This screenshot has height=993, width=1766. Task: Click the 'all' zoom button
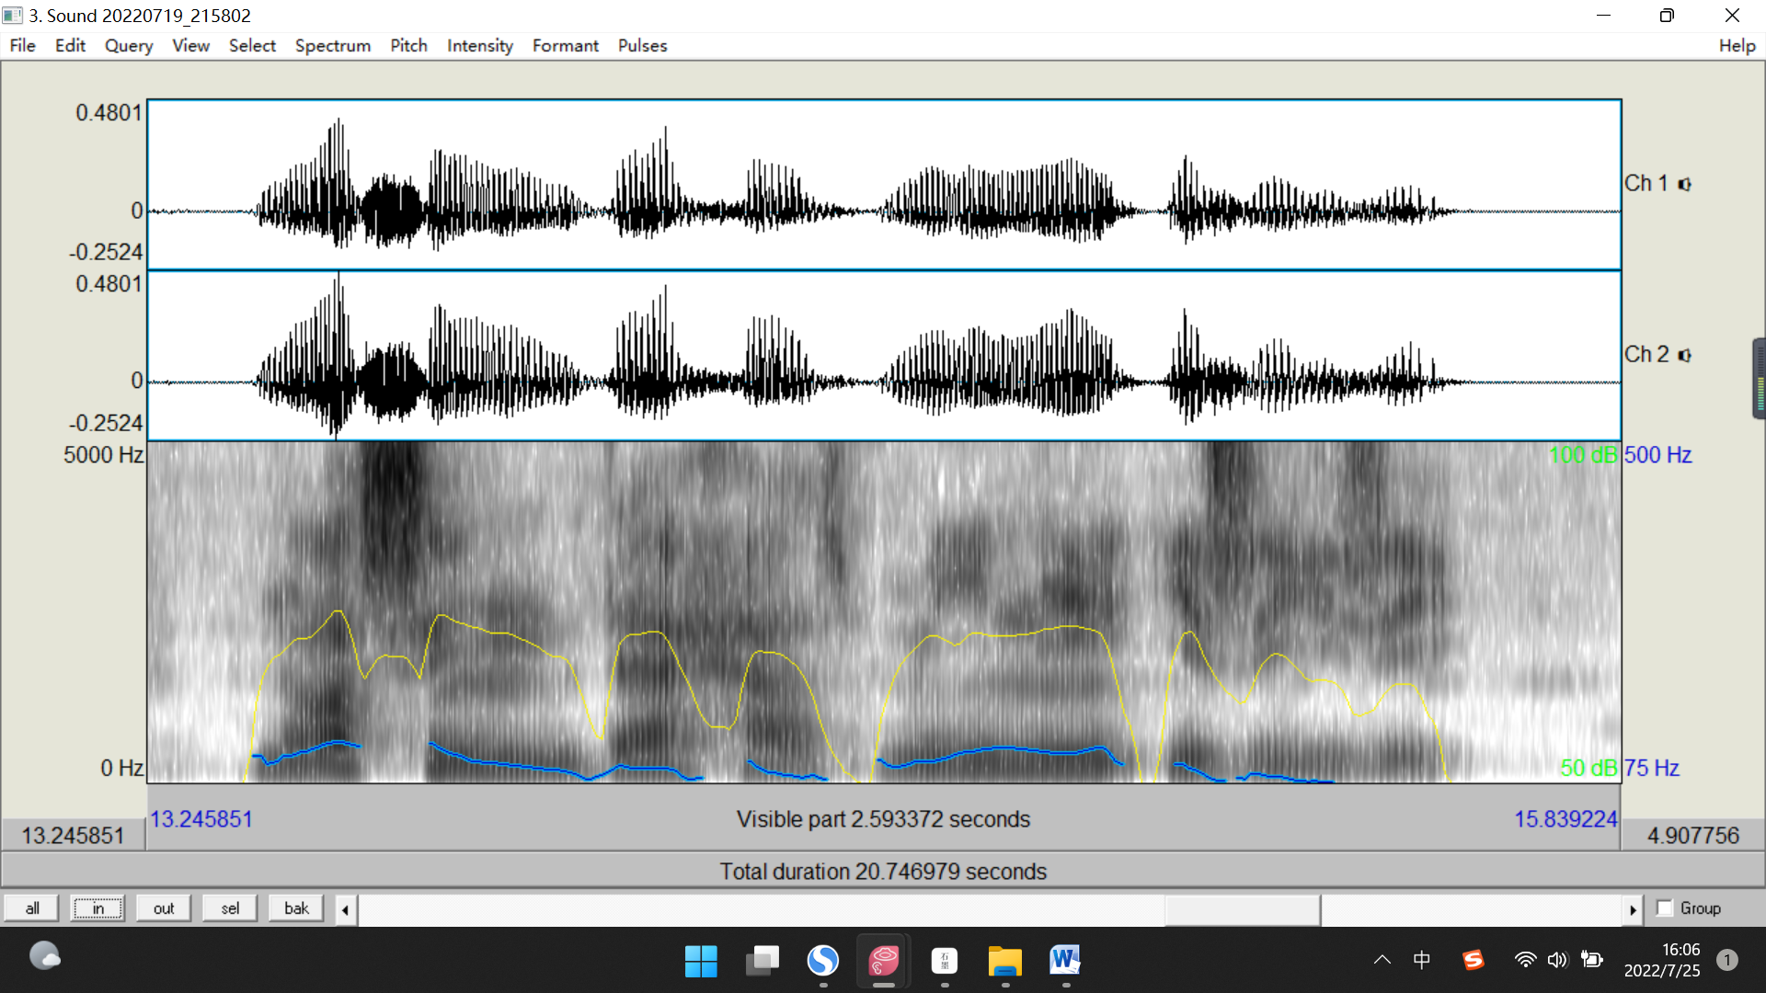32,908
